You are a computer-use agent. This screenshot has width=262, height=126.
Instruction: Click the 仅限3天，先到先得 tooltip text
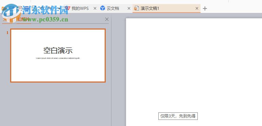point(178,116)
